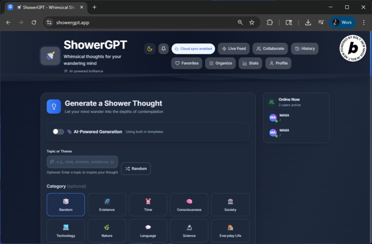This screenshot has width=372, height=244.
Task: Select the Science microscope category
Action: 189,231
